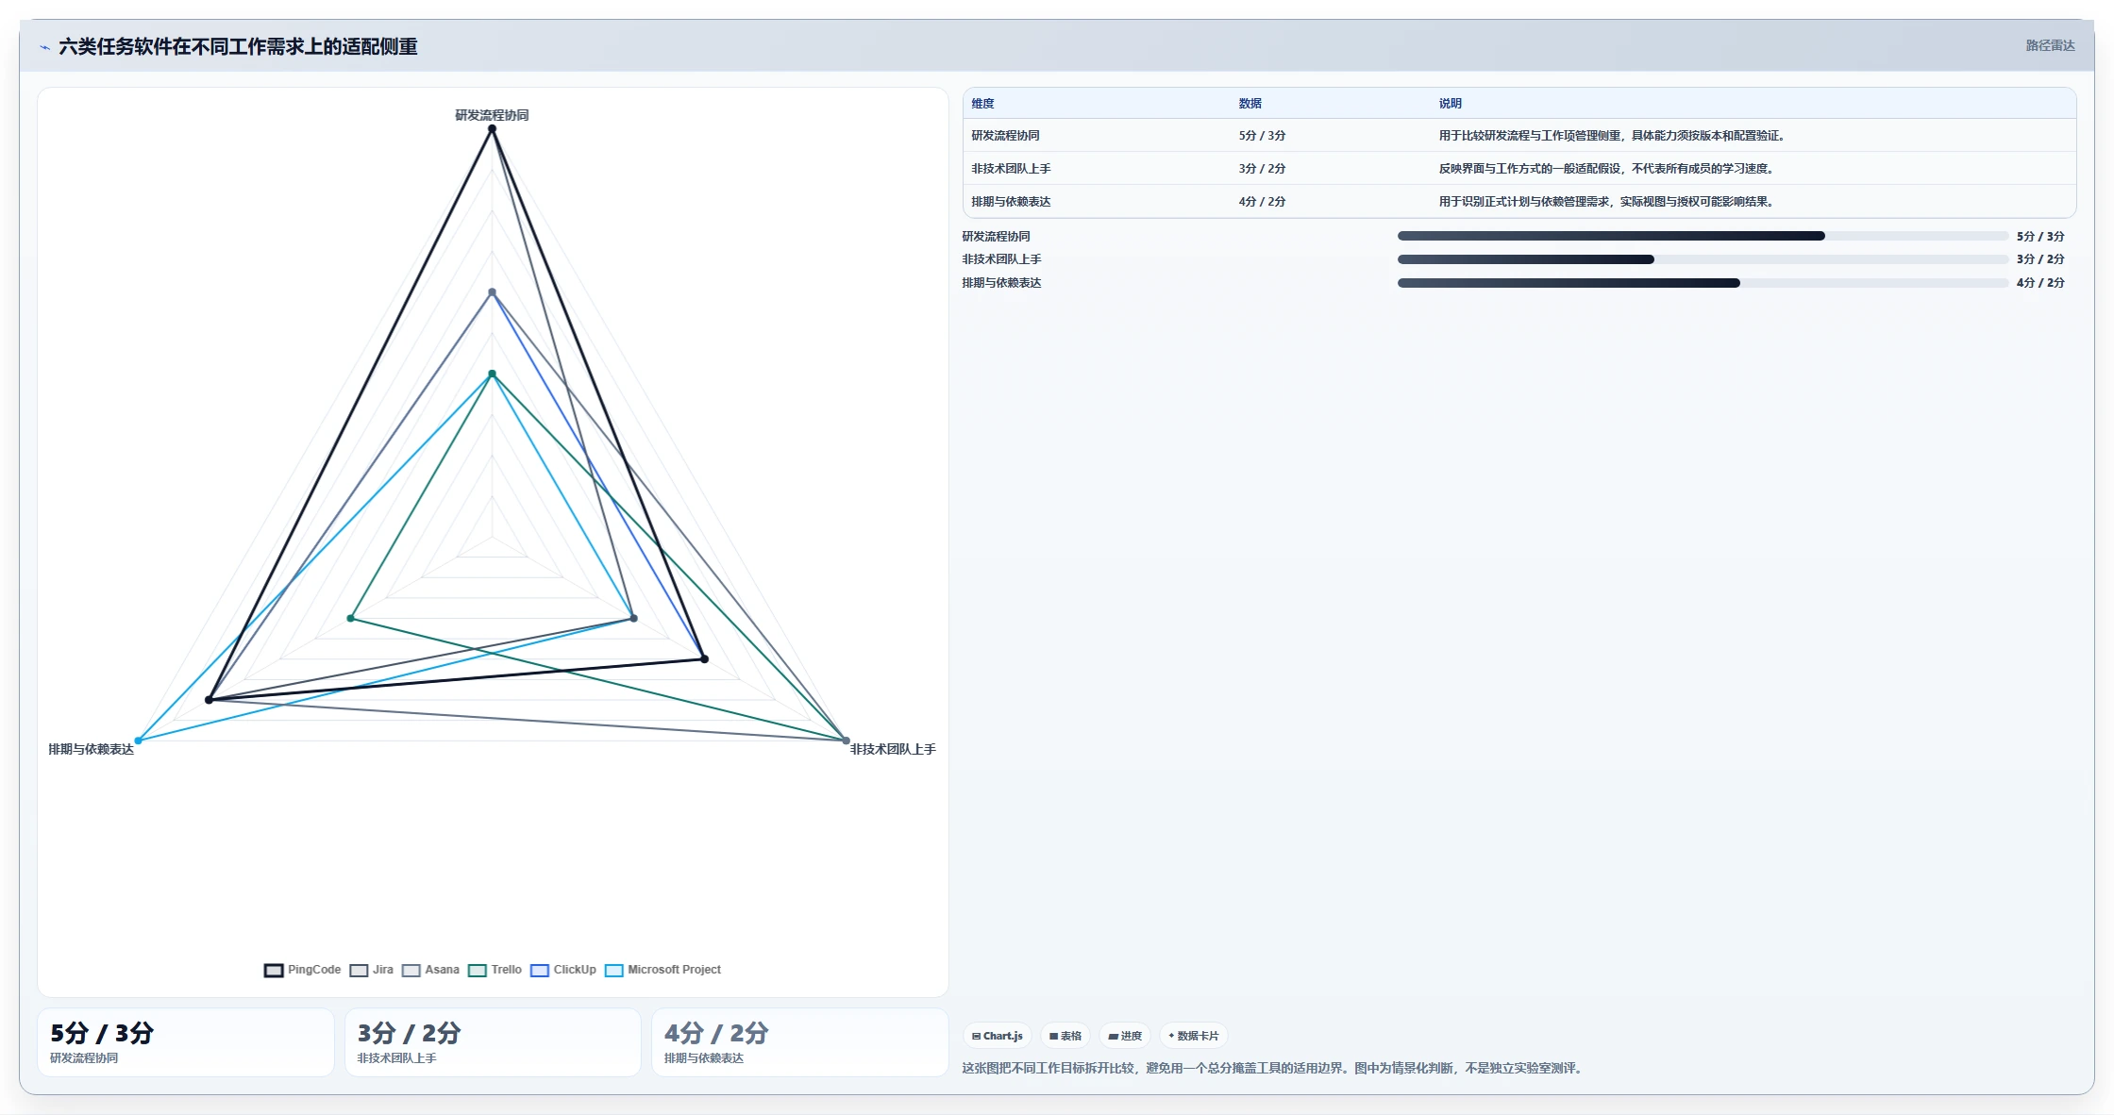Open the 3分 / 2分 非技术团队上手 data card
Viewport: 2114px width, 1115px height.
(x=493, y=1042)
